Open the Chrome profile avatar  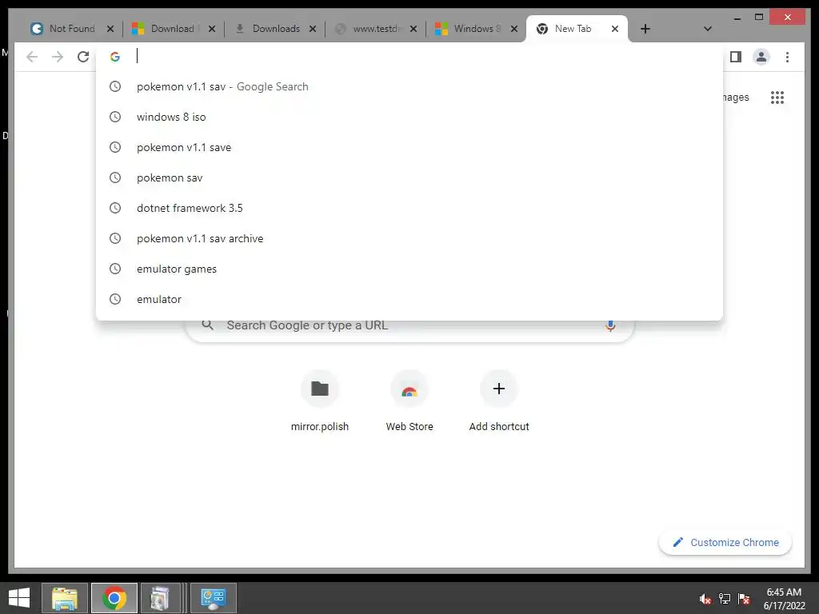(x=761, y=57)
